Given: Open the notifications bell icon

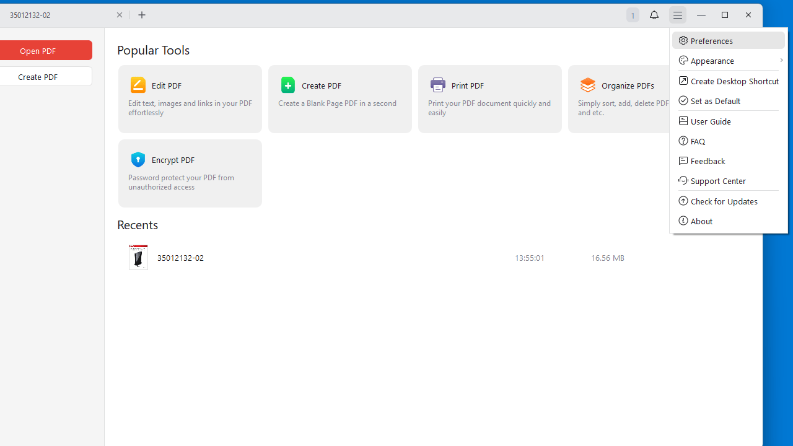Looking at the screenshot, I should [x=654, y=15].
